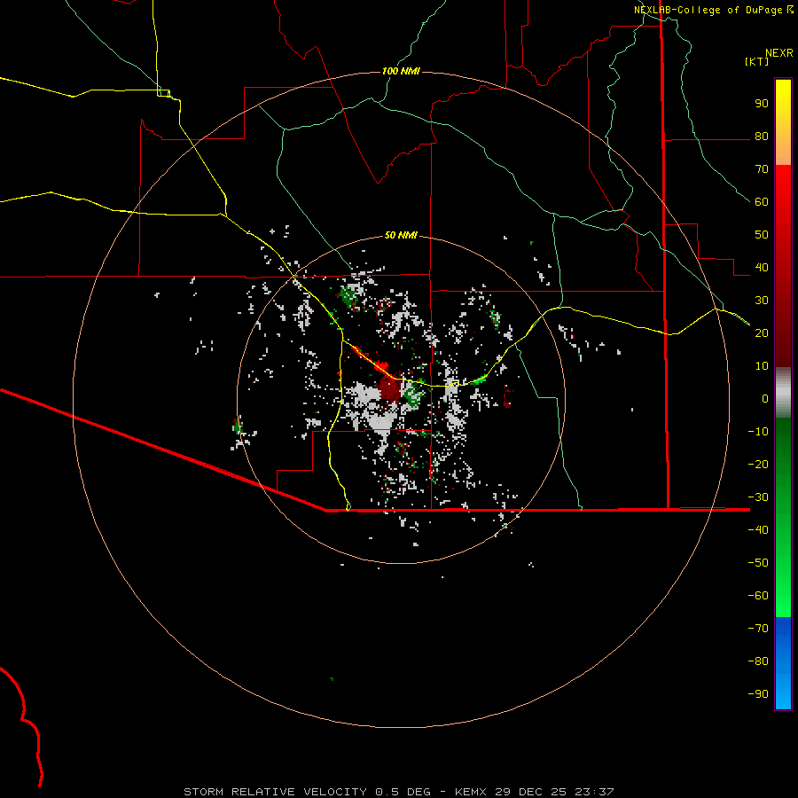Click the 100 NMI range ring label
798x798 pixels.
coord(401,71)
